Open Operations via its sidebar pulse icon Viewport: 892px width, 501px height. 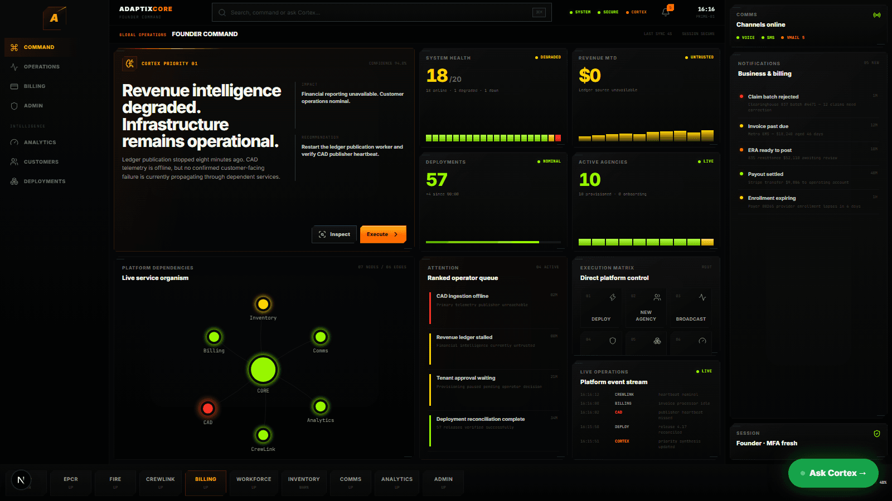click(14, 67)
